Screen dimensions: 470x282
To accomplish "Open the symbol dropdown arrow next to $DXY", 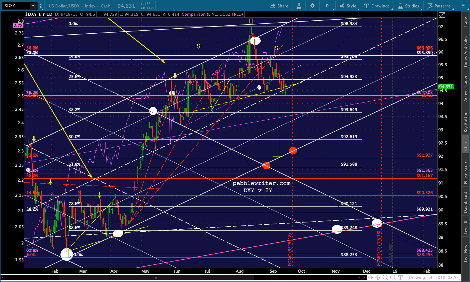I will (x=33, y=6).
